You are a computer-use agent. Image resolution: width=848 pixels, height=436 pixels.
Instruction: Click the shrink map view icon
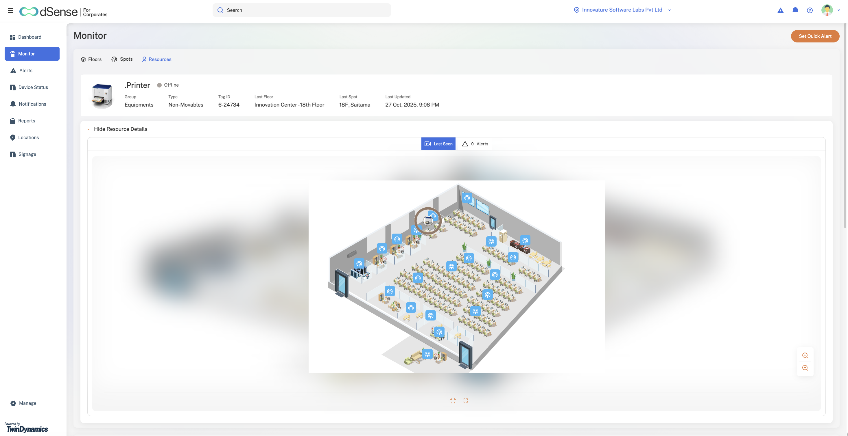tap(453, 400)
